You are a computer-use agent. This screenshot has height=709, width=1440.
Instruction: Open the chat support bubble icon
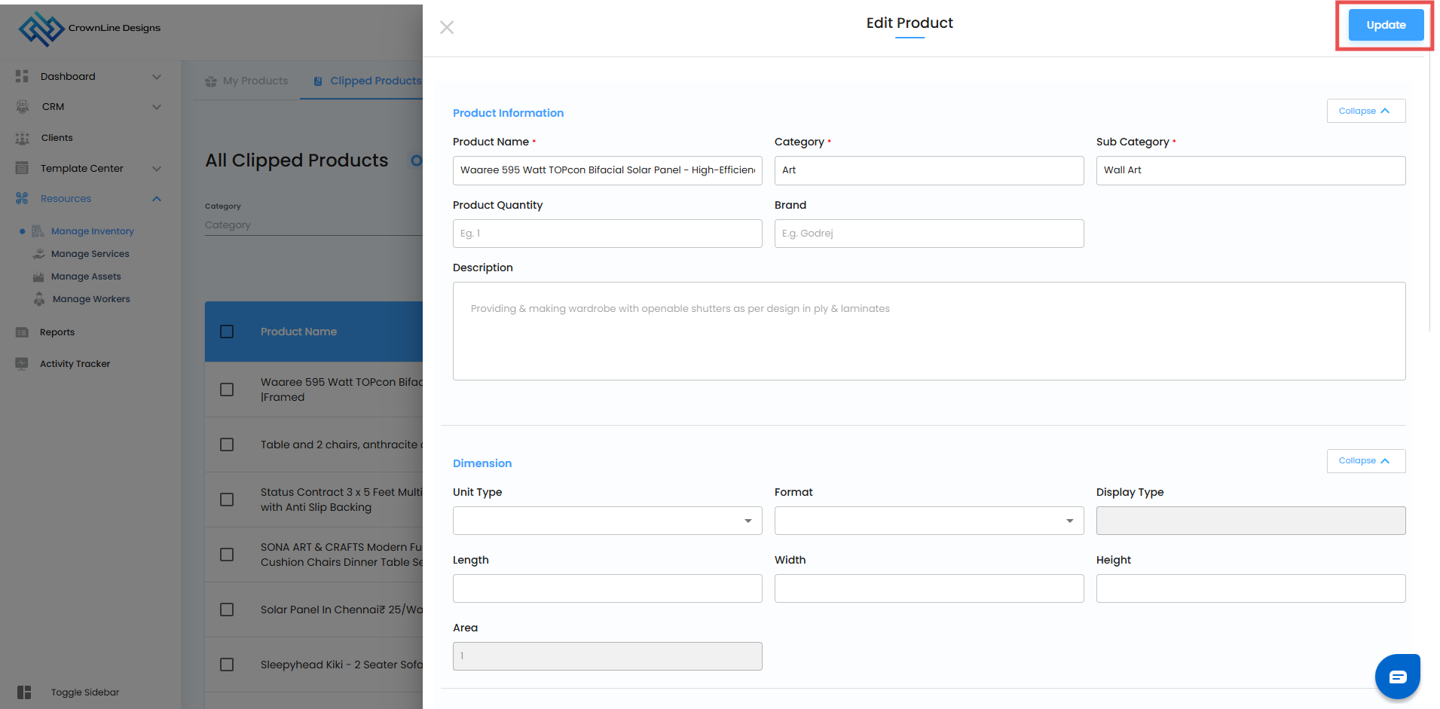tap(1397, 677)
